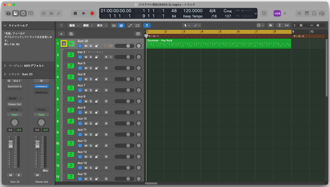Expand the リージョン: MIDIデフォルト inspector section
This screenshot has width=330, height=187.
(5, 66)
